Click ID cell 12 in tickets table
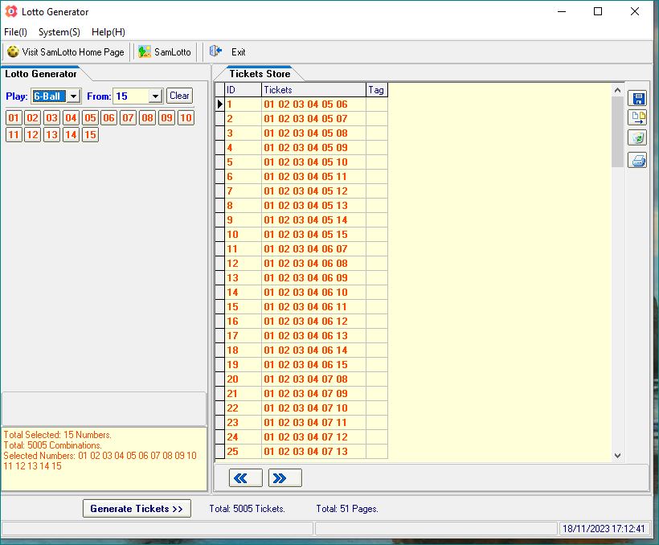659x545 pixels. click(x=244, y=264)
